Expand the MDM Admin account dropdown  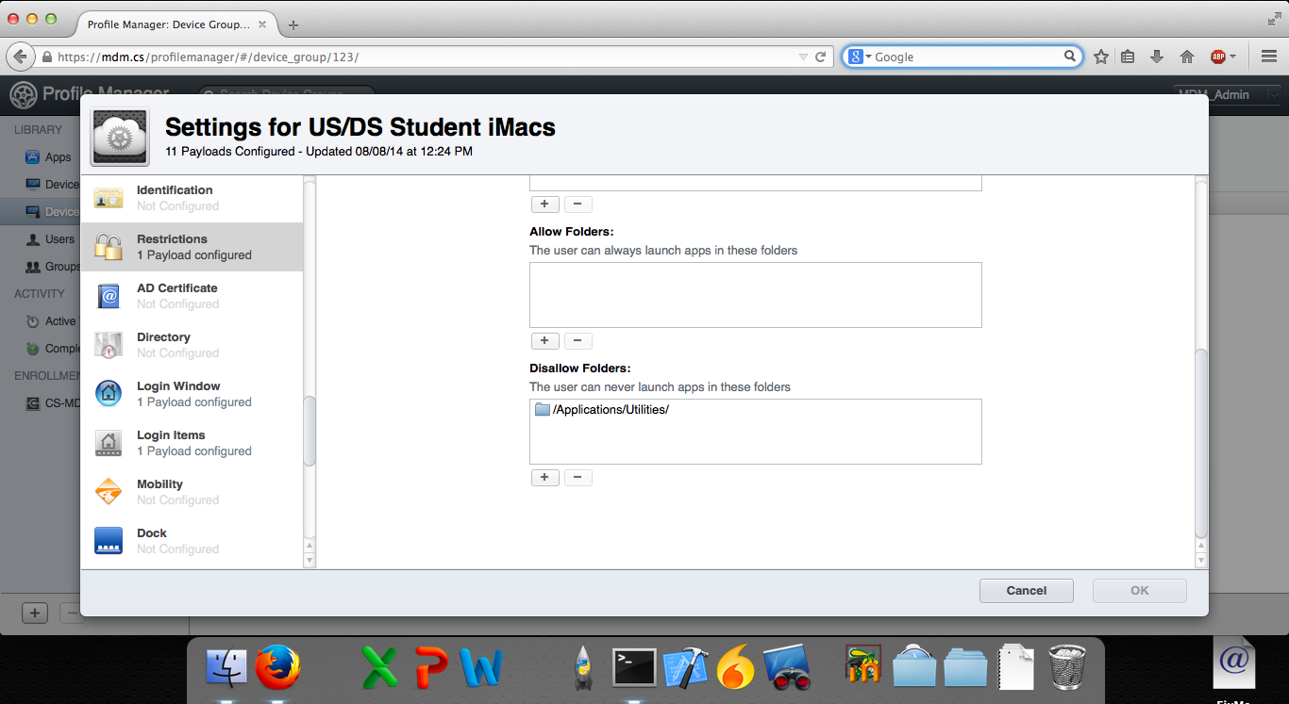[x=1276, y=94]
